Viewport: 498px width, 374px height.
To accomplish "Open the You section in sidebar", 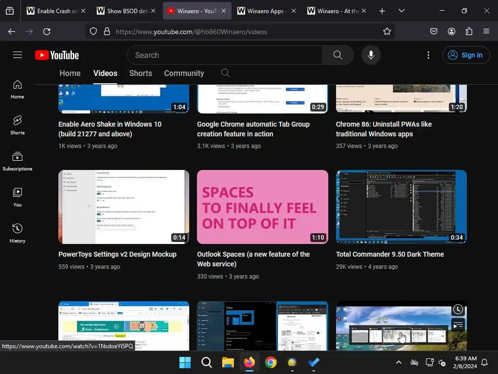I will (18, 198).
